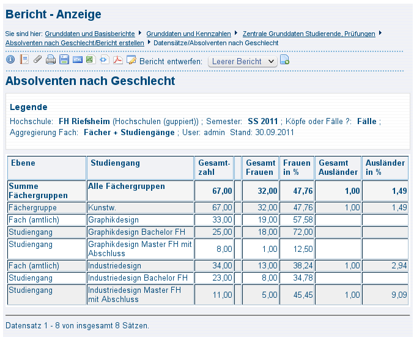Click Graphikdesign Master FH mit Abschluss cell
Viewport: 414px width, 343px height.
click(140, 249)
